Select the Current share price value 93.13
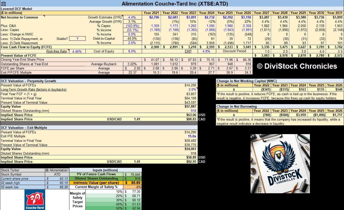 [57, 179]
